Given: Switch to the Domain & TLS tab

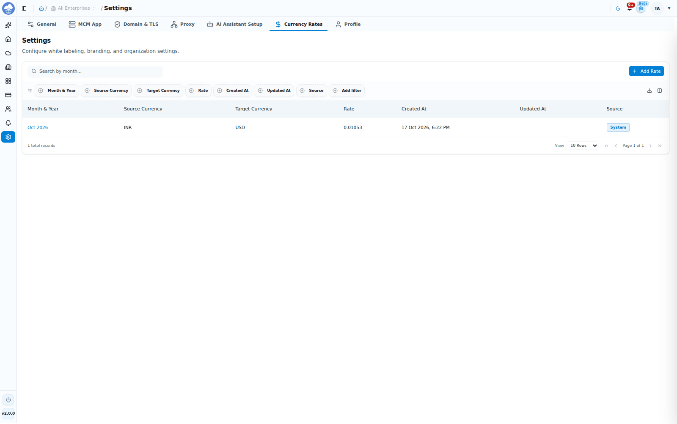Looking at the screenshot, I should (x=136, y=25).
